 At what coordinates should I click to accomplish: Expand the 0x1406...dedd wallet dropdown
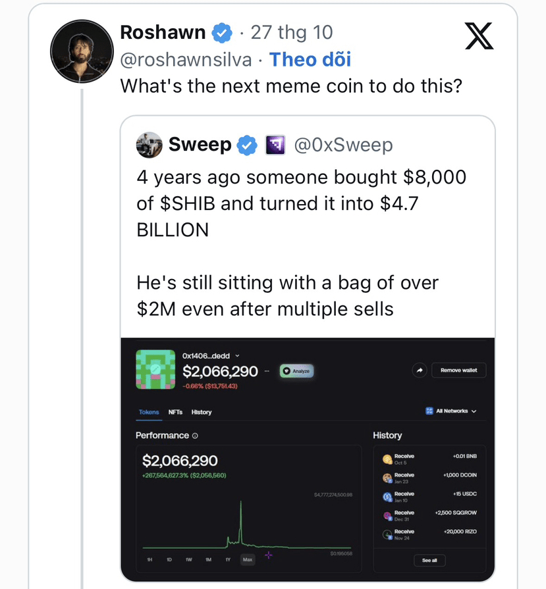pyautogui.click(x=238, y=356)
